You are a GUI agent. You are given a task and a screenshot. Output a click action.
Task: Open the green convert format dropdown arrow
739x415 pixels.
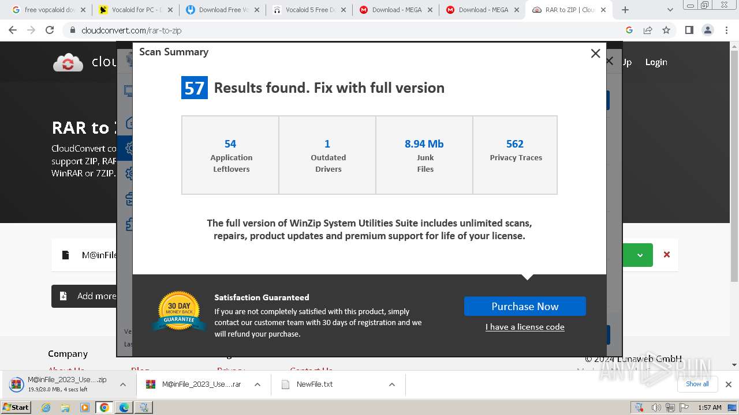(x=640, y=255)
